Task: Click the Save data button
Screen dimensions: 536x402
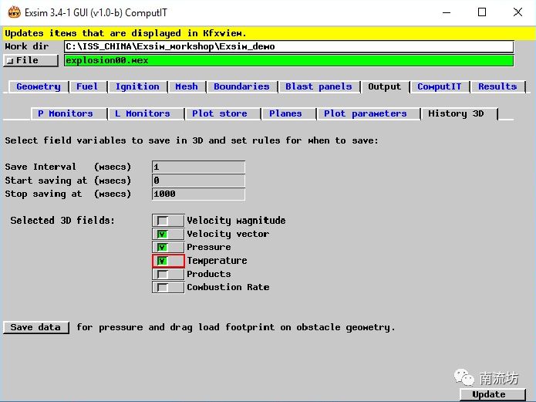Action: [x=35, y=327]
